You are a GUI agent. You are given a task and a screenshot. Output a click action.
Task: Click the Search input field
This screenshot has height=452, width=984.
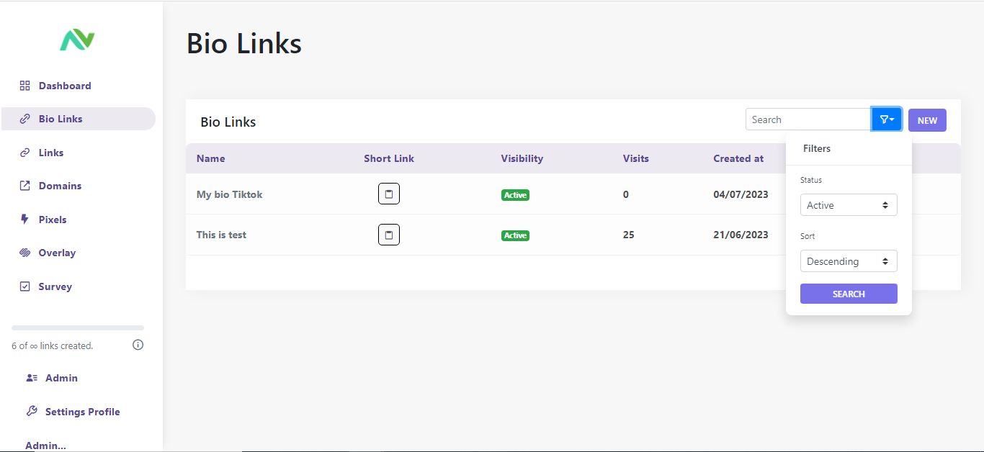(808, 119)
